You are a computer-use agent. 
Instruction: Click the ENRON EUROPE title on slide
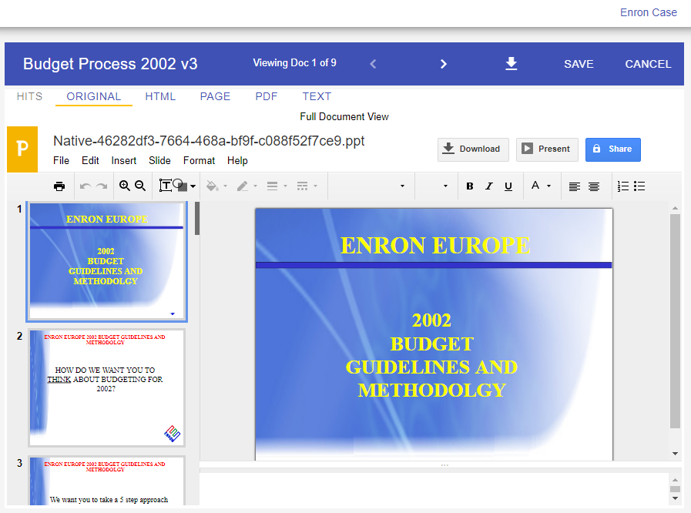435,246
